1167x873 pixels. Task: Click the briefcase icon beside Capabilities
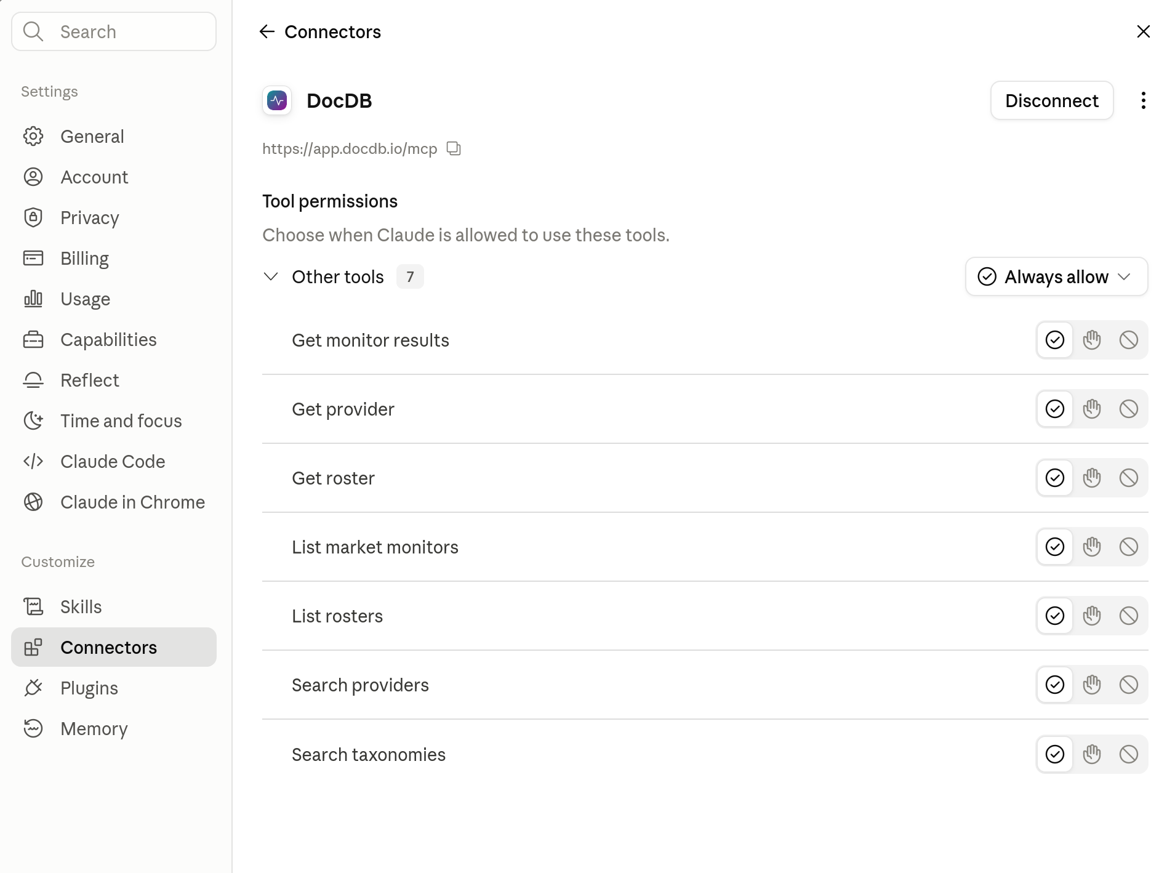pos(33,339)
